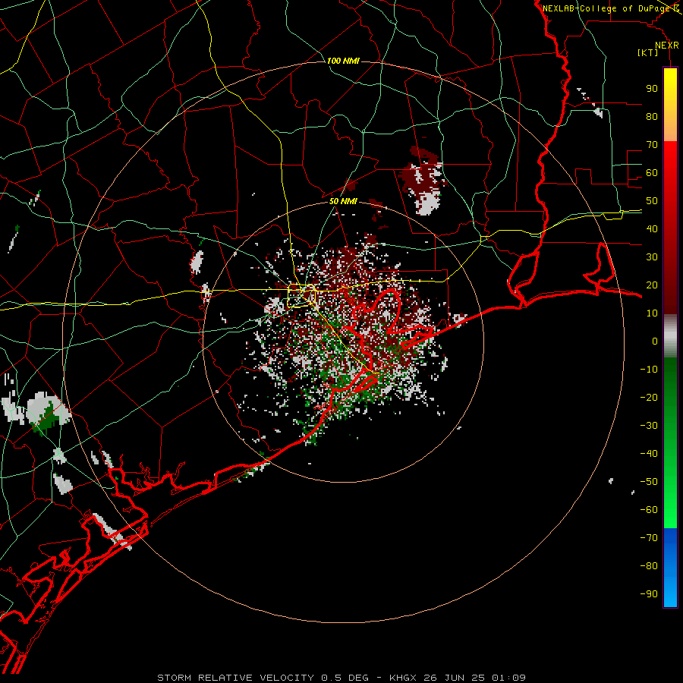This screenshot has width=683, height=683.
Task: Click the blue bottom segment of color bar
Action: coord(670,568)
